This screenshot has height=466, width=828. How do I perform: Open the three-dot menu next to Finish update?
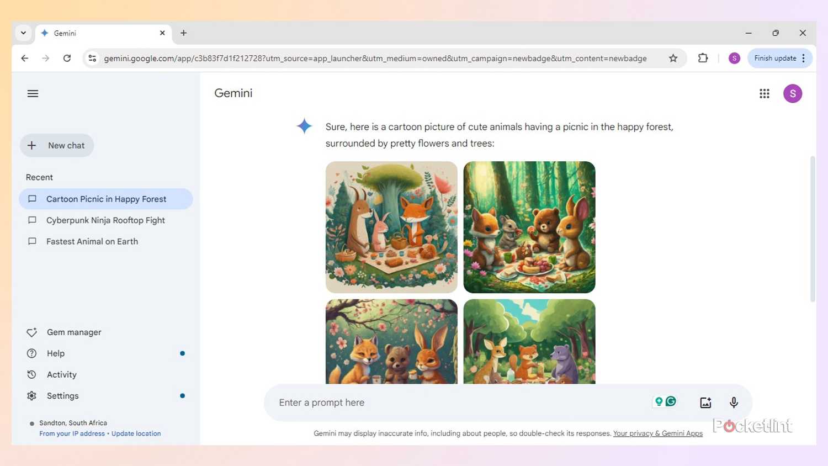pyautogui.click(x=802, y=58)
